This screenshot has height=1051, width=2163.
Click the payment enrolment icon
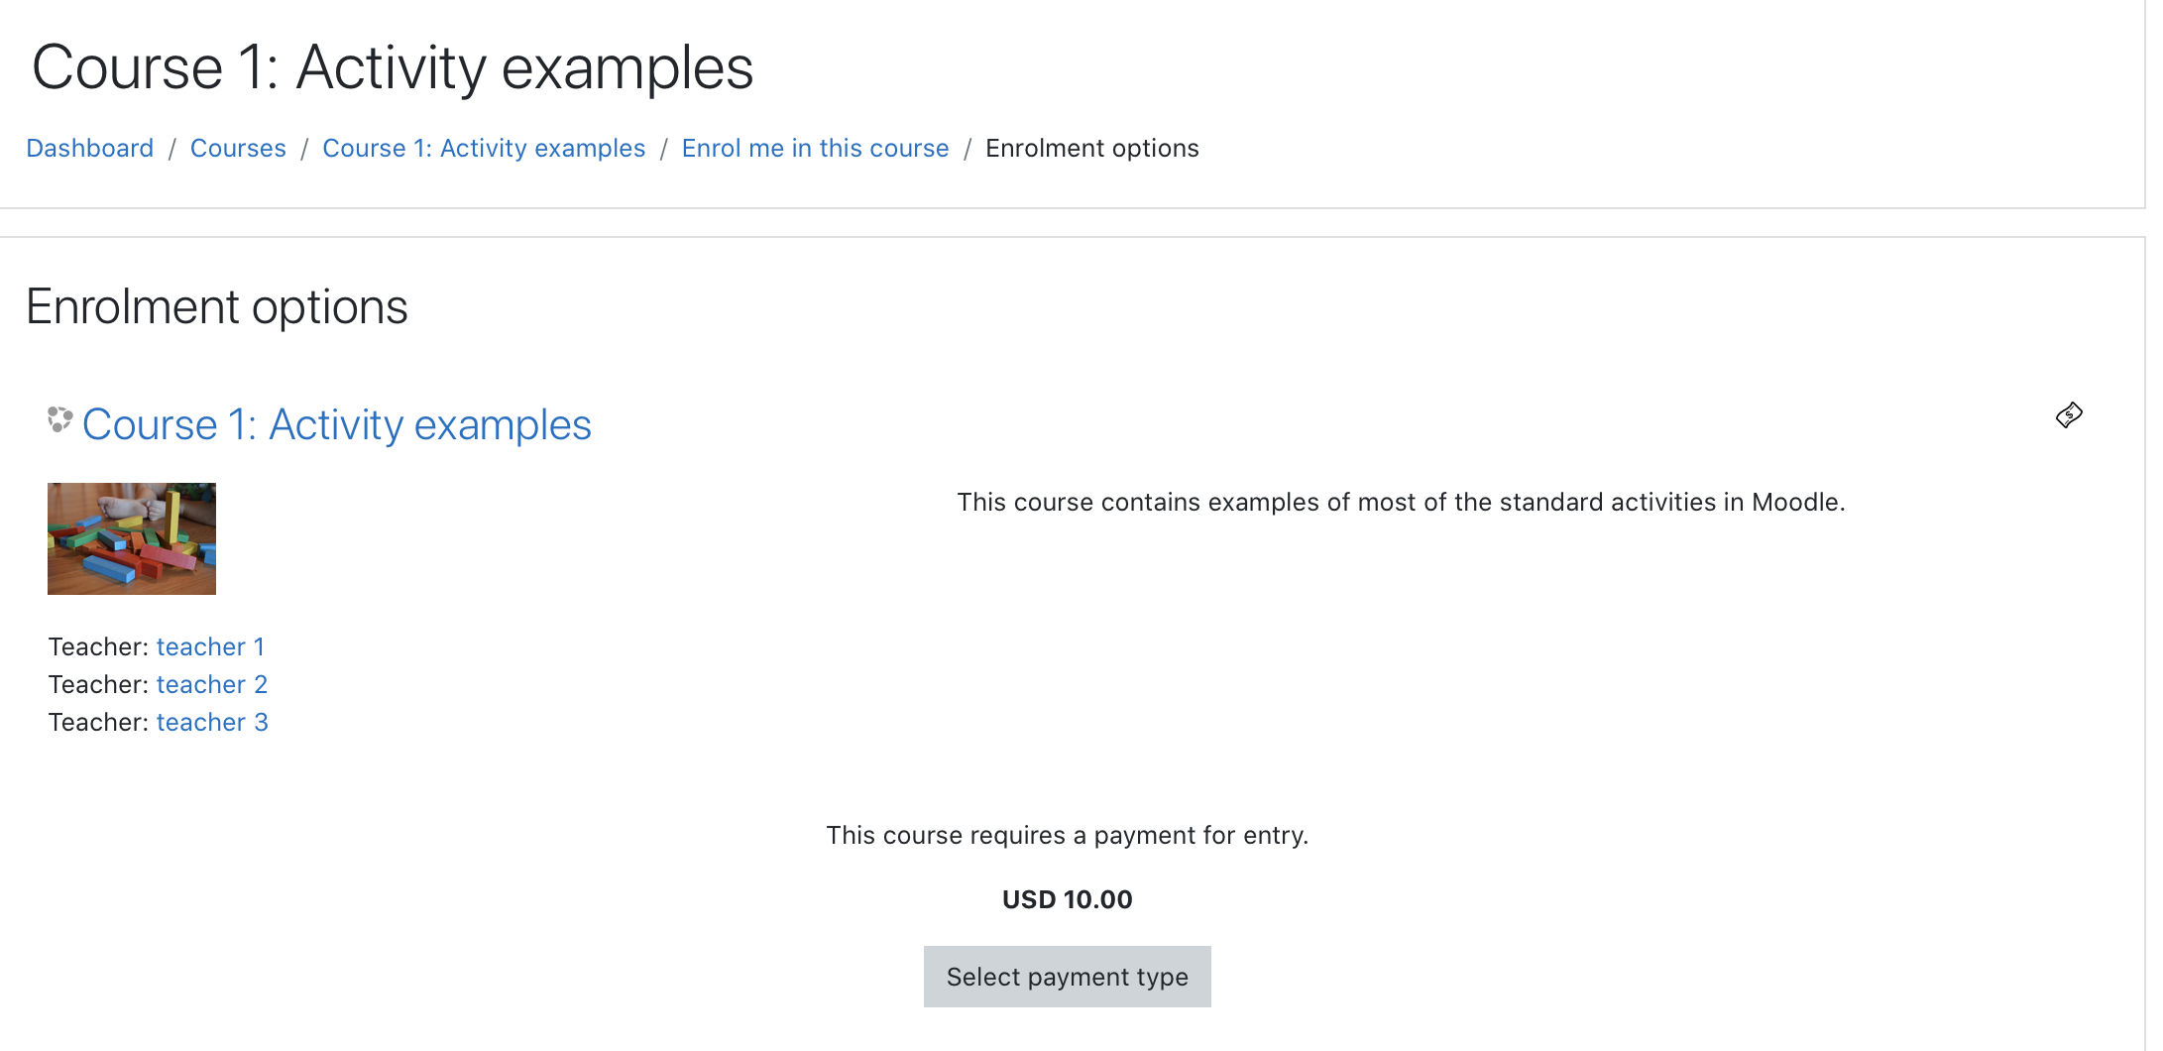[2069, 415]
